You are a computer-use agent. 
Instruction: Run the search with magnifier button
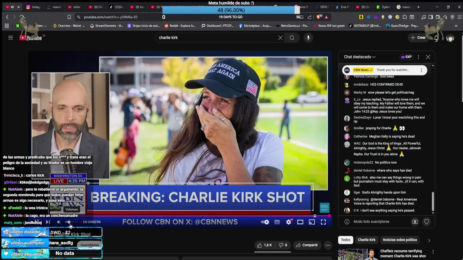292,38
